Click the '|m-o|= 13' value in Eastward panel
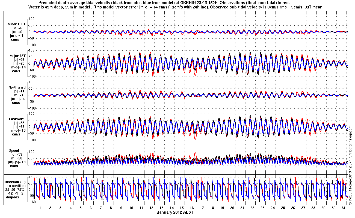355x218 pixels. pos(18,131)
